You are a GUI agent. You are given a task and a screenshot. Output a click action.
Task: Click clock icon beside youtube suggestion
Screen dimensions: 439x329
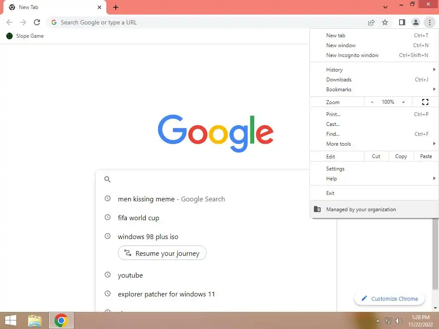click(x=108, y=275)
